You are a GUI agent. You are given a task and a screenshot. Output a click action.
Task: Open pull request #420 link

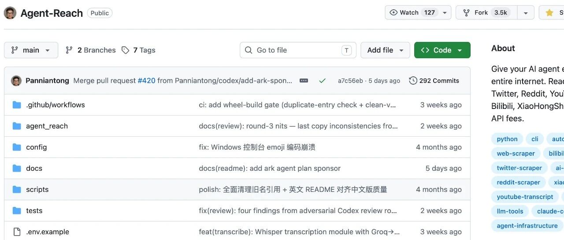click(146, 80)
